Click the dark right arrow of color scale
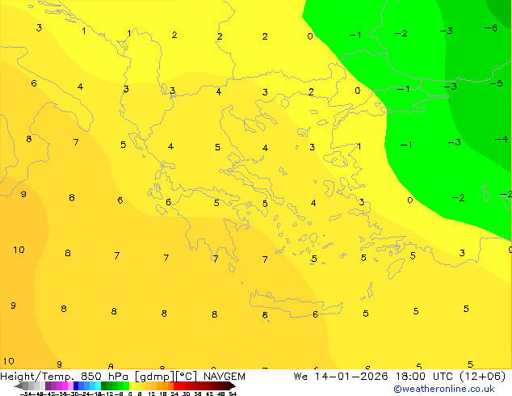 pos(233,386)
